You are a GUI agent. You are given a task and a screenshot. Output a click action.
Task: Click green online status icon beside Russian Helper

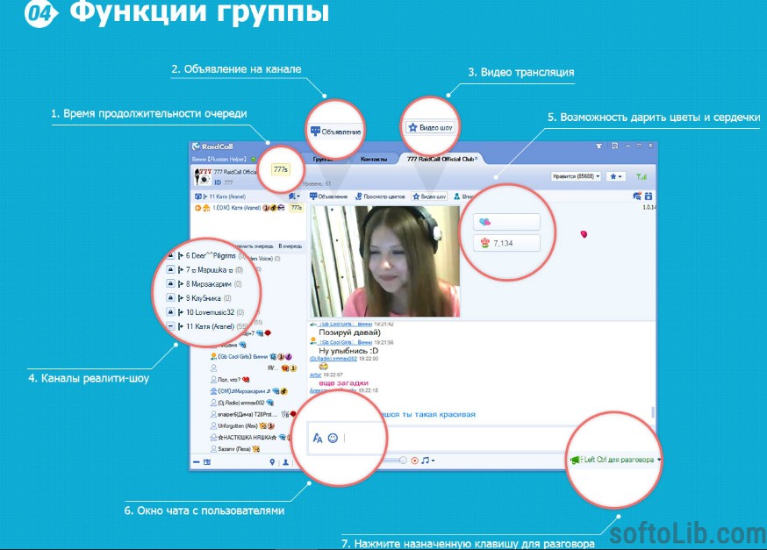point(254,160)
